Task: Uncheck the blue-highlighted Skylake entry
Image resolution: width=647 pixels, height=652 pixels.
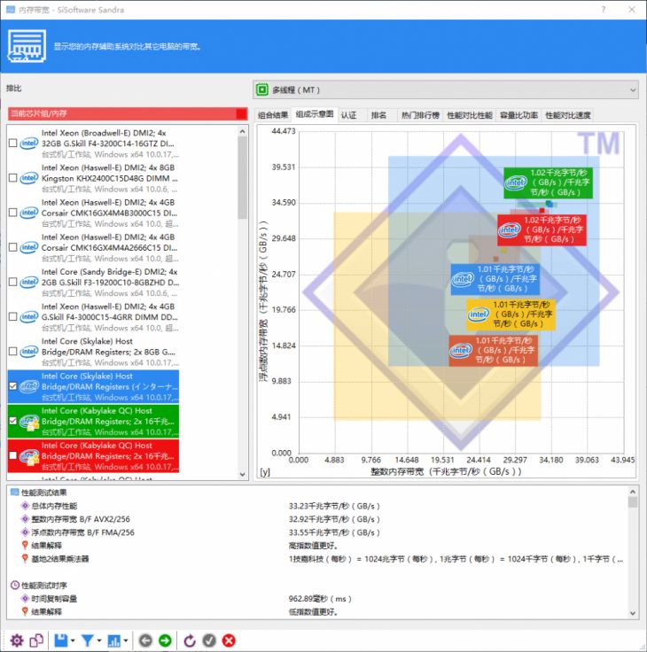Action: click(13, 386)
